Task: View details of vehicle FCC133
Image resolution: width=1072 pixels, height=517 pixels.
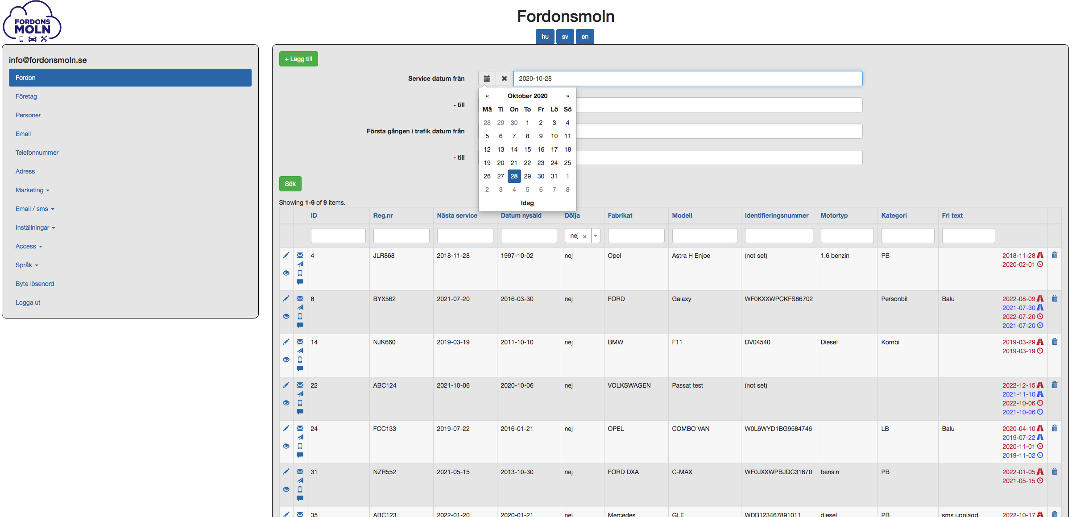Action: click(286, 446)
